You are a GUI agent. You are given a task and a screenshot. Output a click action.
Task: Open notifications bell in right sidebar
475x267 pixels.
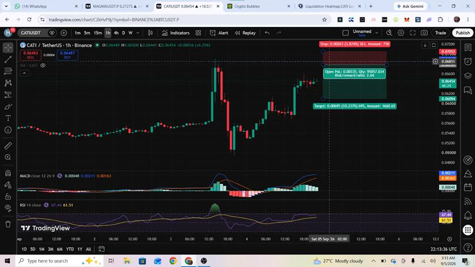(468, 215)
